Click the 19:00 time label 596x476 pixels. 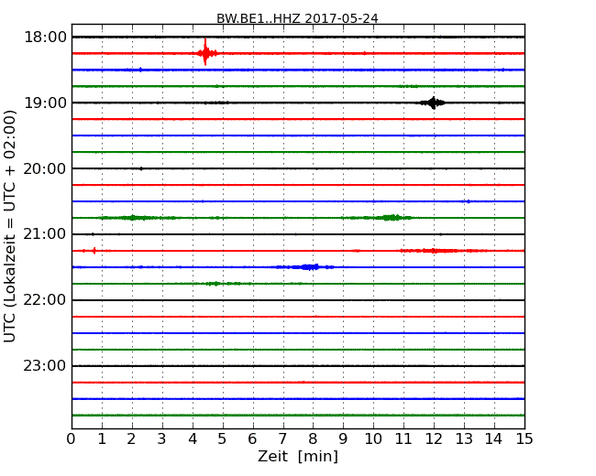pyautogui.click(x=45, y=103)
